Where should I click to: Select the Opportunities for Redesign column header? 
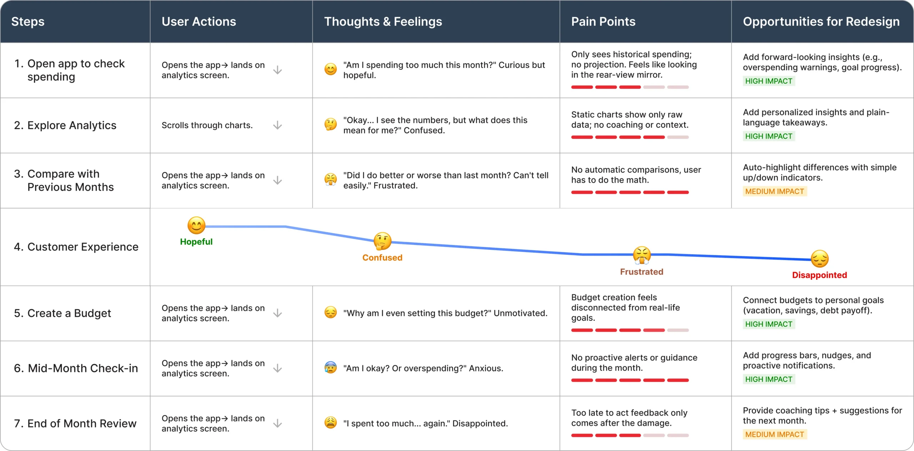[x=821, y=21]
